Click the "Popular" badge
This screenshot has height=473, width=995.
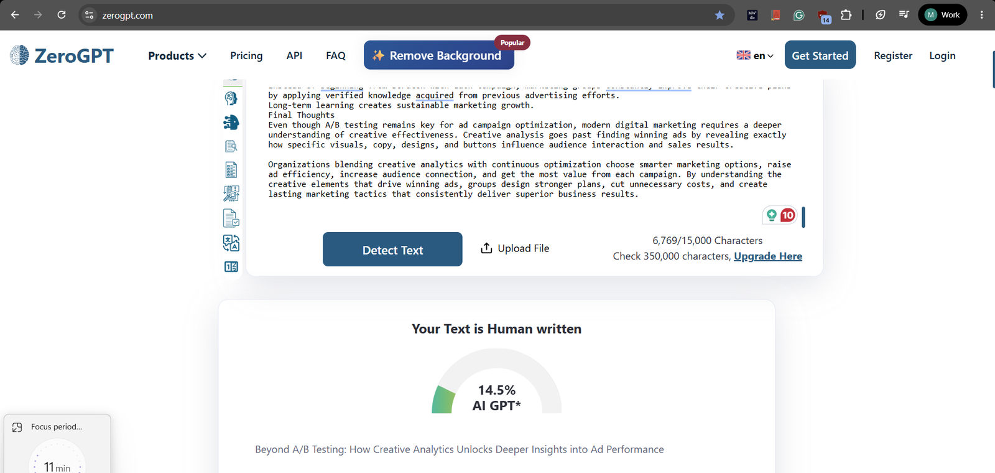click(512, 42)
